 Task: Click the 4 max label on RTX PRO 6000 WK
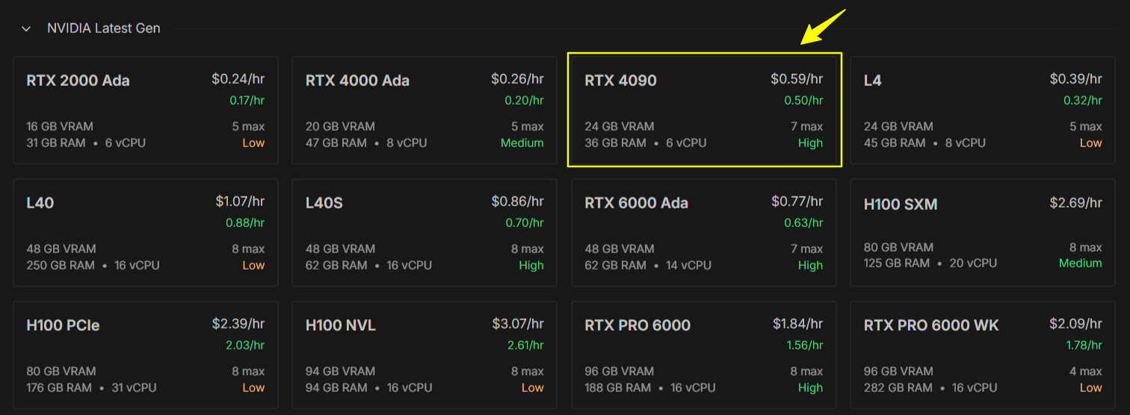1085,371
